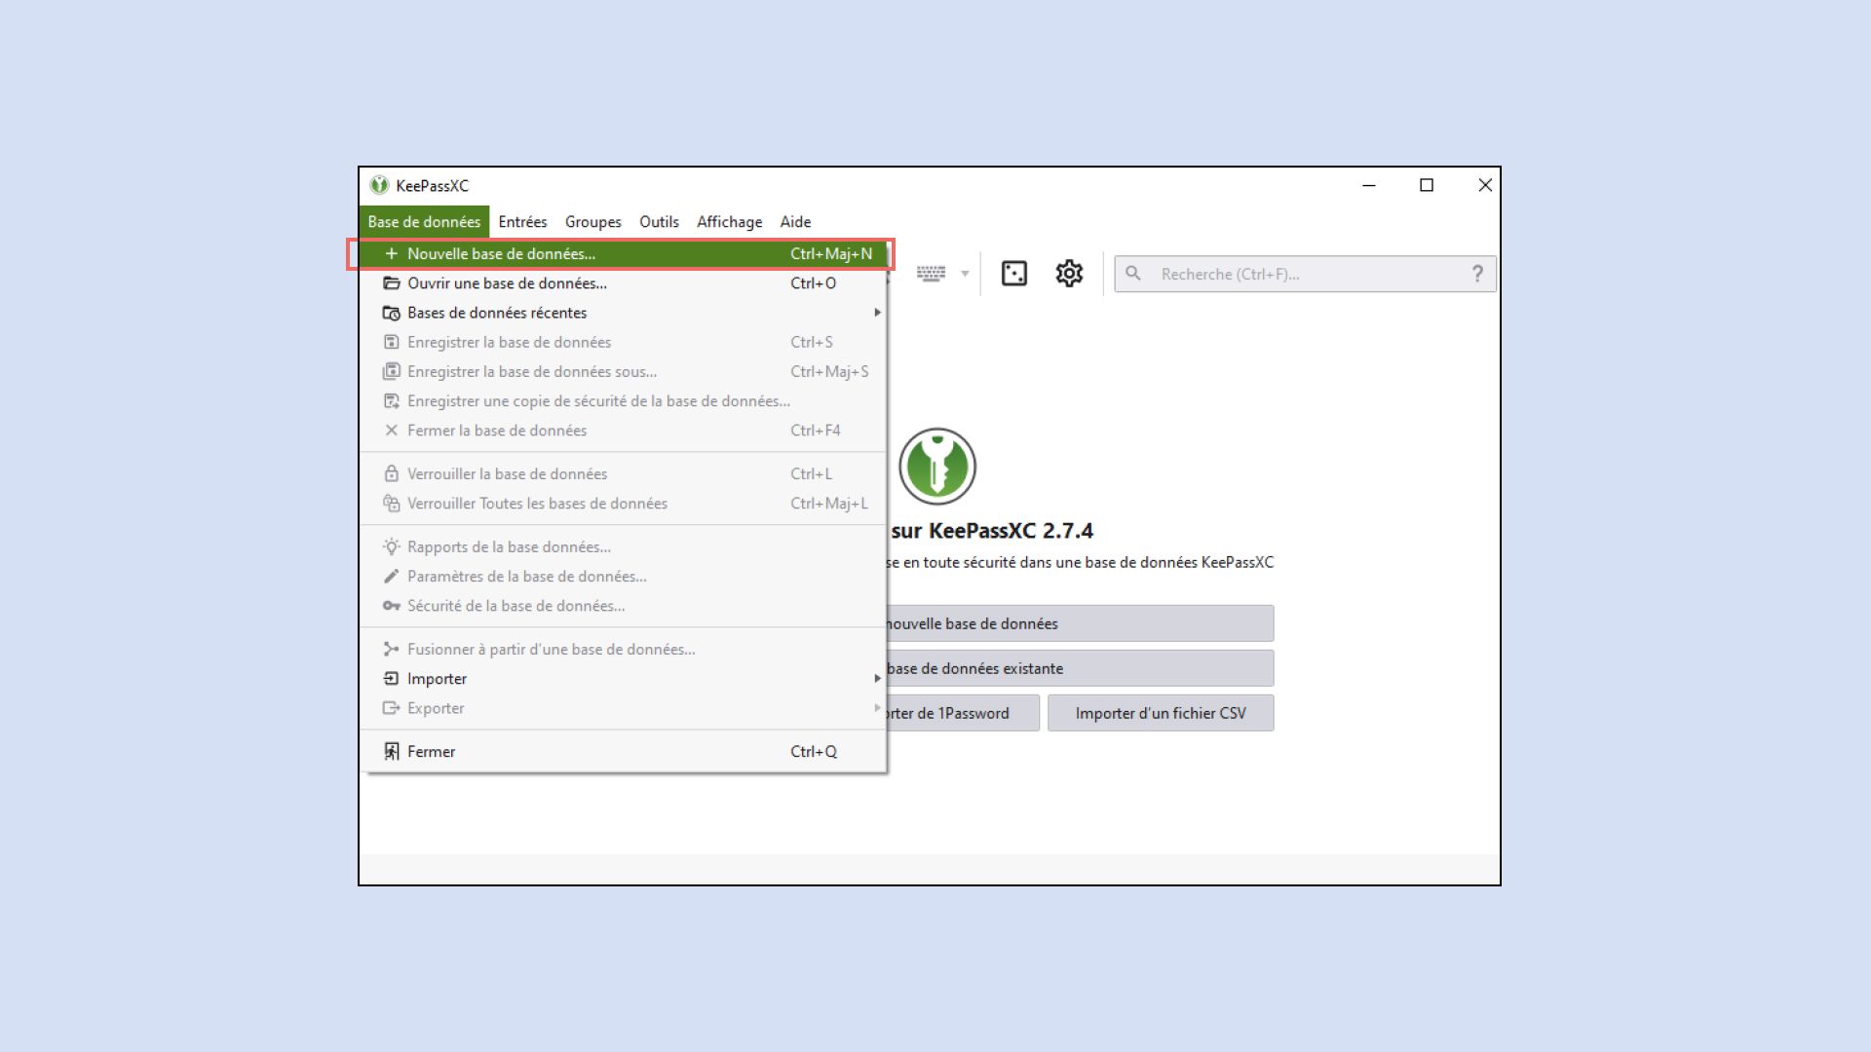1871x1052 pixels.
Task: Click the auto-type keyboard icon in toolbar
Action: coord(931,274)
